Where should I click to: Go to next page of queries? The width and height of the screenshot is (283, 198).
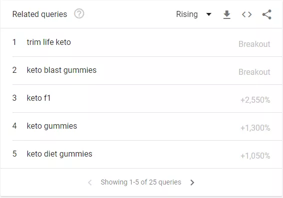[192, 183]
